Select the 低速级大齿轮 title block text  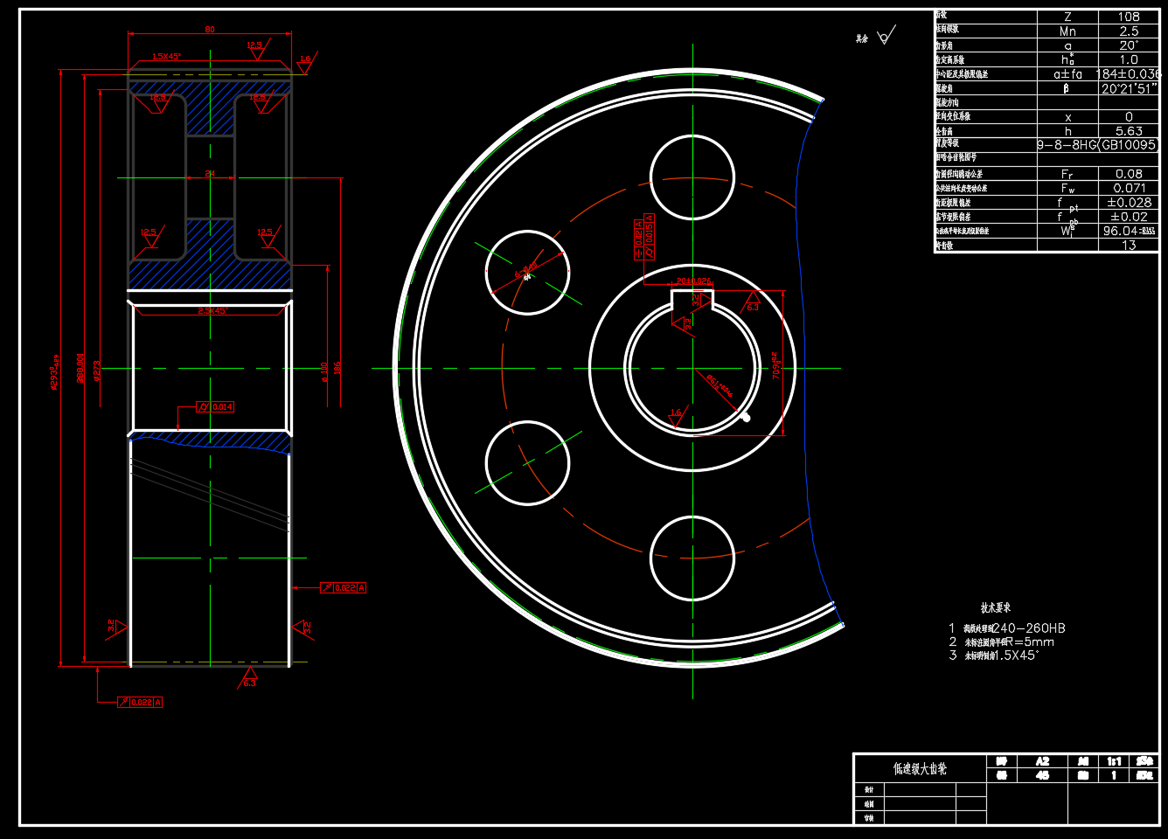(x=920, y=768)
